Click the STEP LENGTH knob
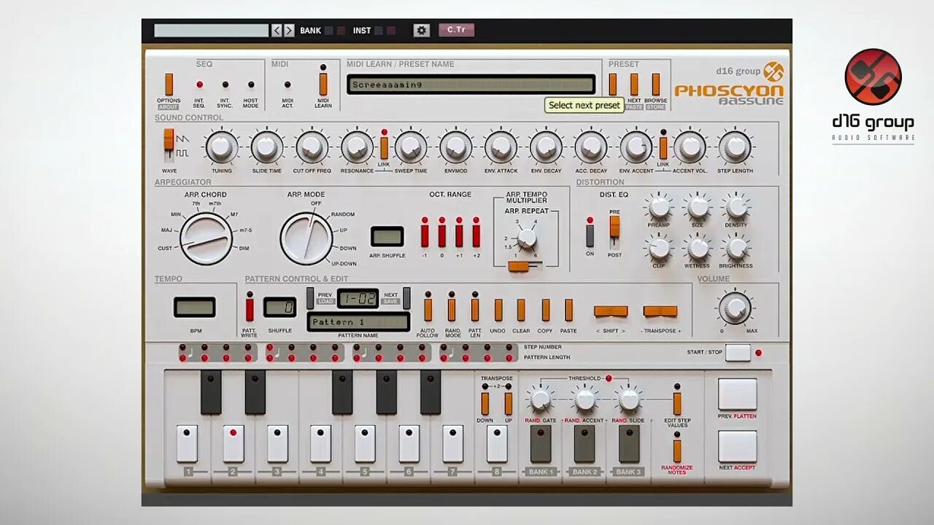Image resolution: width=934 pixels, height=525 pixels. (735, 147)
